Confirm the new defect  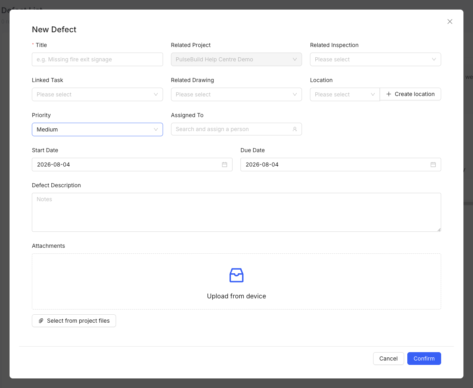coord(424,359)
